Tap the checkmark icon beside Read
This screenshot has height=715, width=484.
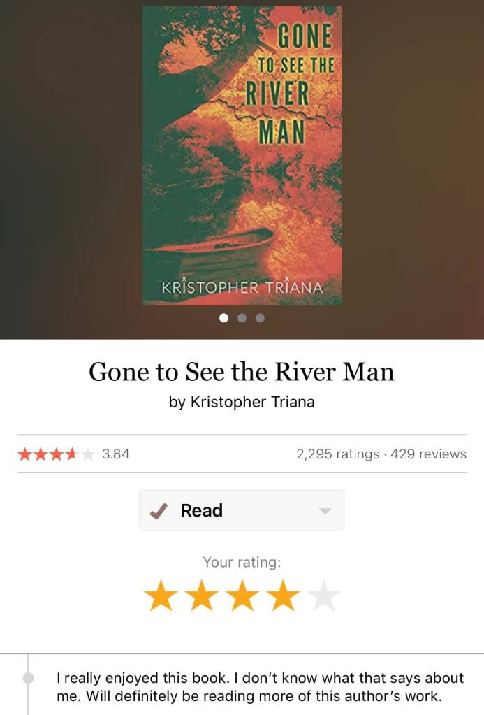pyautogui.click(x=158, y=512)
